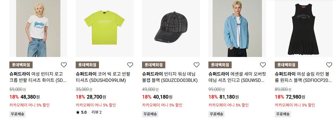Open 여성 슬림 라인 볼륨 원피스 title link
This screenshot has height=121, width=336.
point(303,77)
